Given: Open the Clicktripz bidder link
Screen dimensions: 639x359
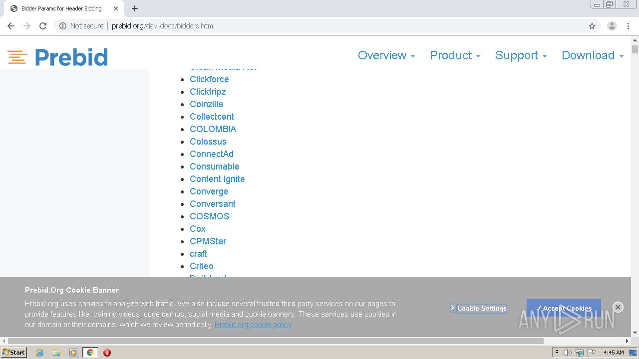Looking at the screenshot, I should coord(208,92).
